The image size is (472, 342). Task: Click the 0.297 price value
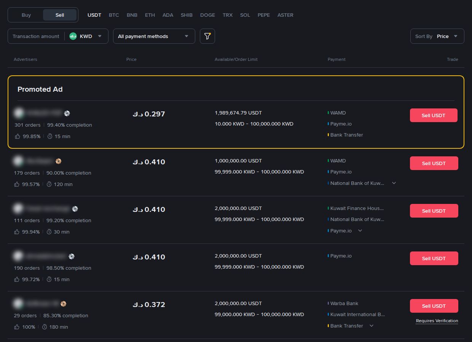pyautogui.click(x=149, y=114)
